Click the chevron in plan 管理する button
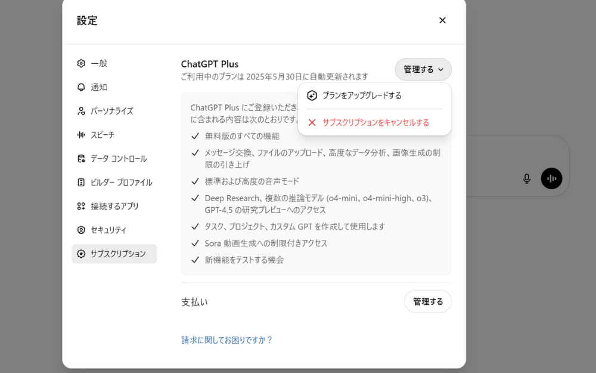596x373 pixels. click(x=440, y=70)
